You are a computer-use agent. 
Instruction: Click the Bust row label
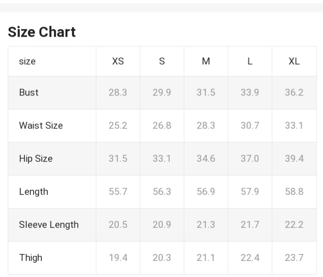[29, 93]
